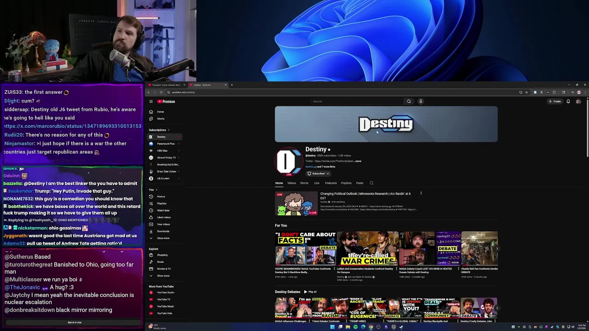Switch to President Trump Delivers browser tab
The width and height of the screenshot is (589, 331).
point(166,85)
